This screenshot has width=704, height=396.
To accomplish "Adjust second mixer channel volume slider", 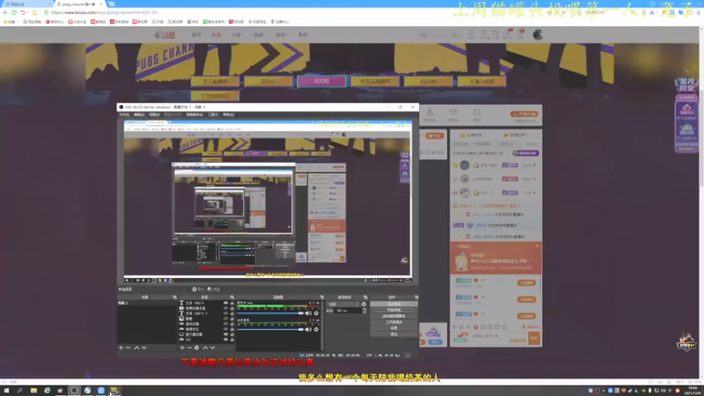I will click(x=271, y=329).
